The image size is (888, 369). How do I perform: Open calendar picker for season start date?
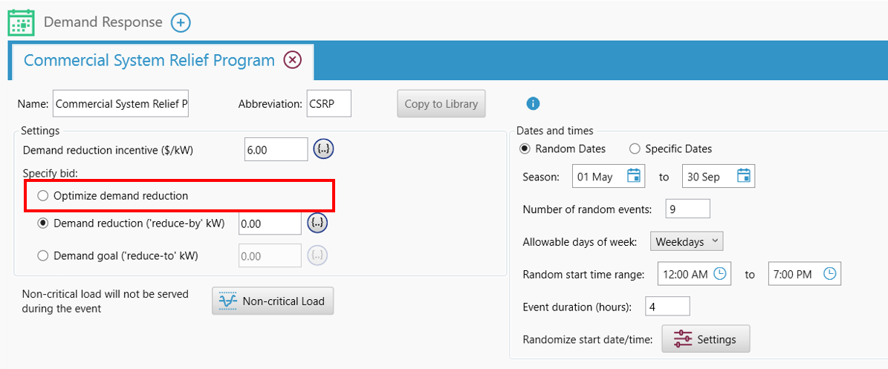[634, 177]
